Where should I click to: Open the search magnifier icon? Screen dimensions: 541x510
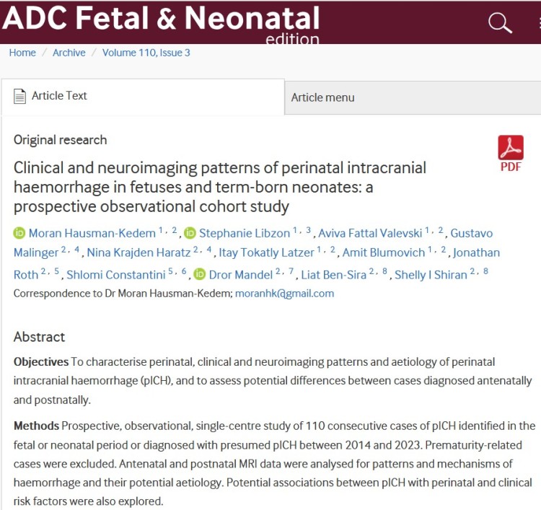coord(500,23)
